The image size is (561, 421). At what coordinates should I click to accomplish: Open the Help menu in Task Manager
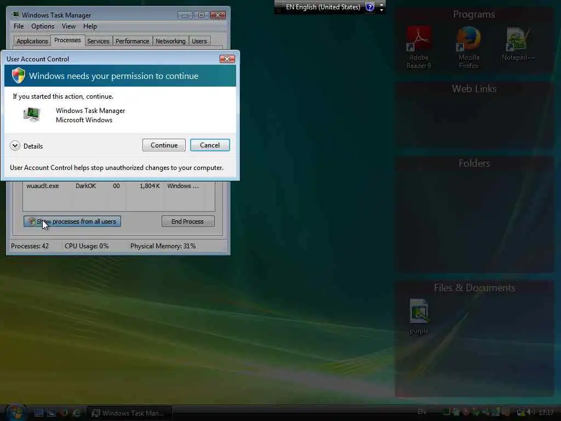click(x=90, y=26)
